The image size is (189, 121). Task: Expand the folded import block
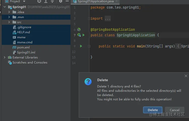point(89,18)
